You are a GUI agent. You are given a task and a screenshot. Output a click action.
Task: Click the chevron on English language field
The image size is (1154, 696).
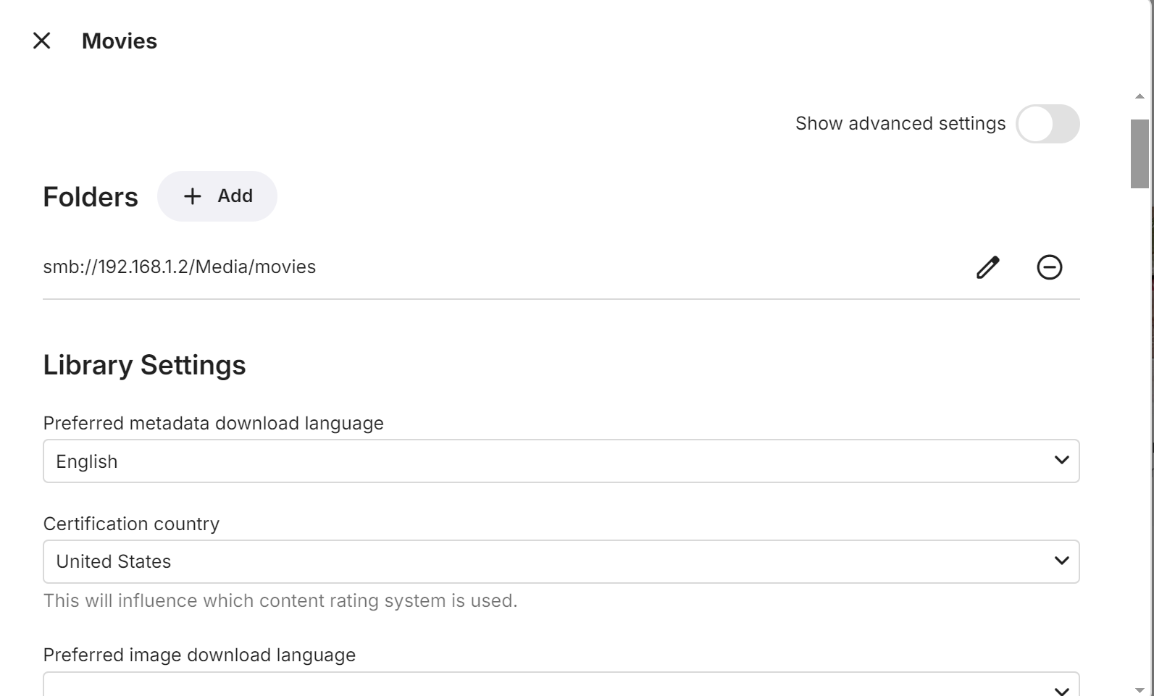point(1061,461)
